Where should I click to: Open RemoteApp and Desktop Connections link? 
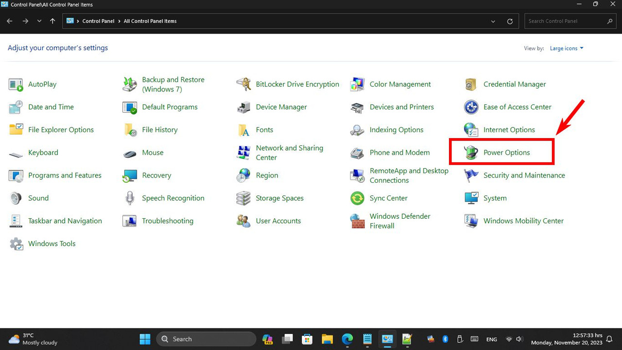pos(409,175)
